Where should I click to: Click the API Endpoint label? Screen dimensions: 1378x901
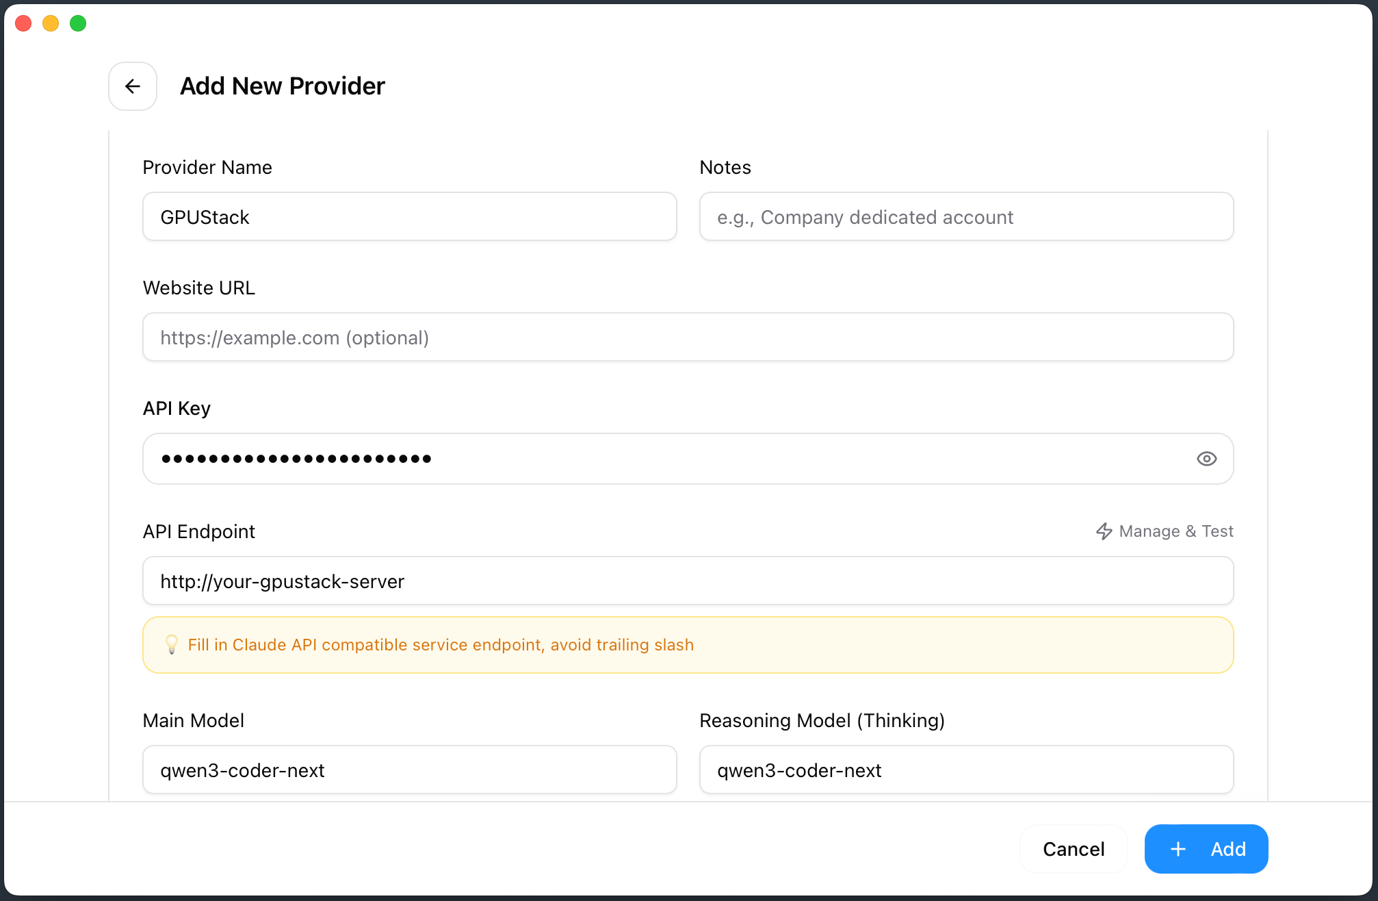point(198,531)
